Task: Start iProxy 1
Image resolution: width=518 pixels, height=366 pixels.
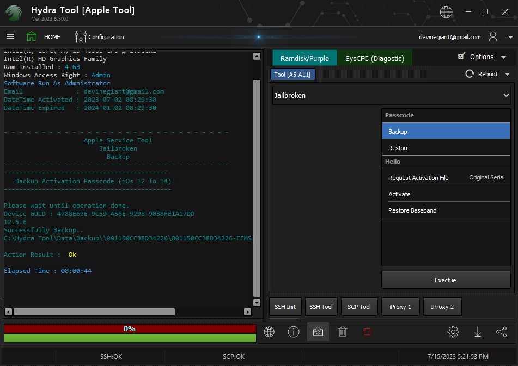Action: click(x=400, y=307)
